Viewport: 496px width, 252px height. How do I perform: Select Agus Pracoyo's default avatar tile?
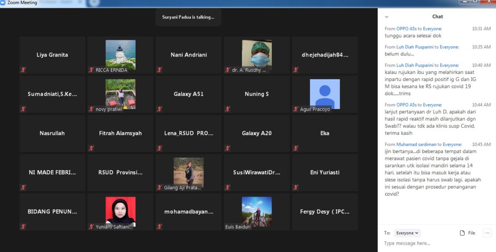325,94
